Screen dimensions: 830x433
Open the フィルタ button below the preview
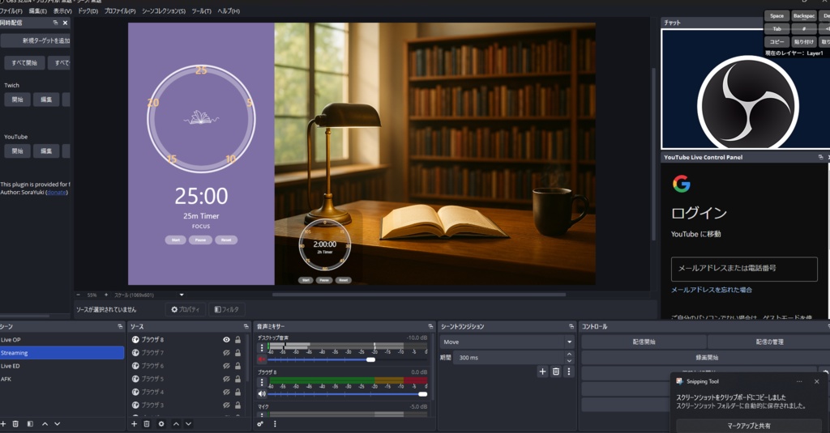tap(227, 309)
